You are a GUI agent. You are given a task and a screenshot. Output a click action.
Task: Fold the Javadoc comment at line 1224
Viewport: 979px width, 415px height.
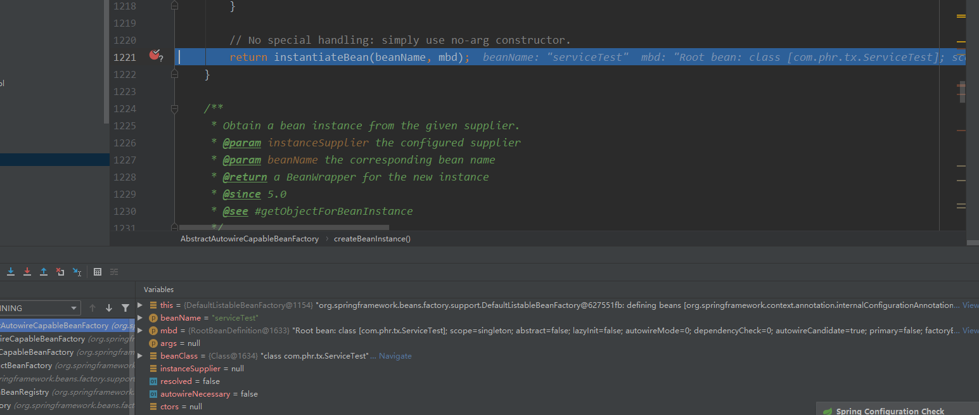point(175,108)
